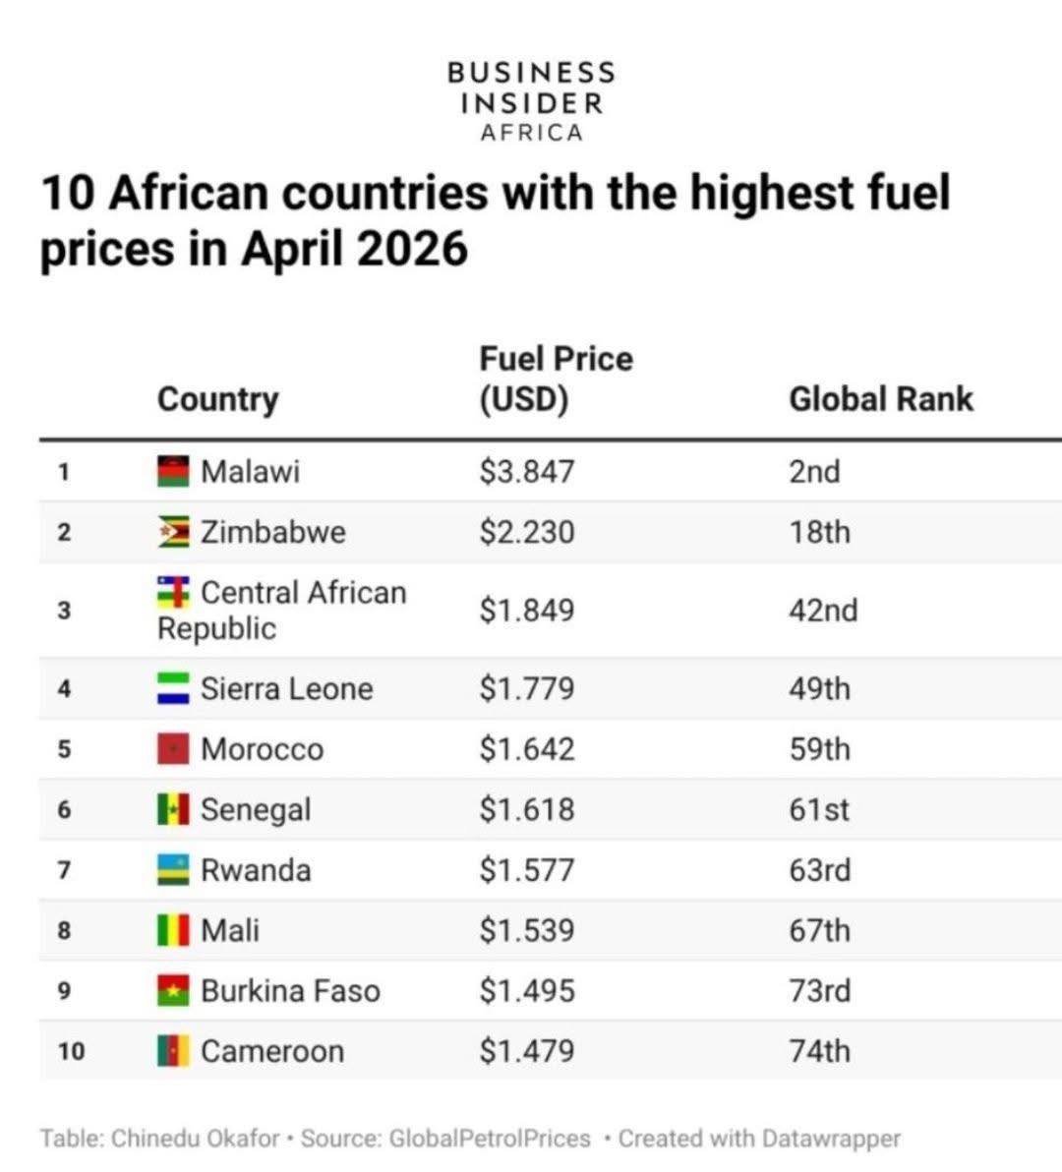The height and width of the screenshot is (1172, 1062).
Task: Click the Zimbabwe flag icon
Action: [173, 533]
